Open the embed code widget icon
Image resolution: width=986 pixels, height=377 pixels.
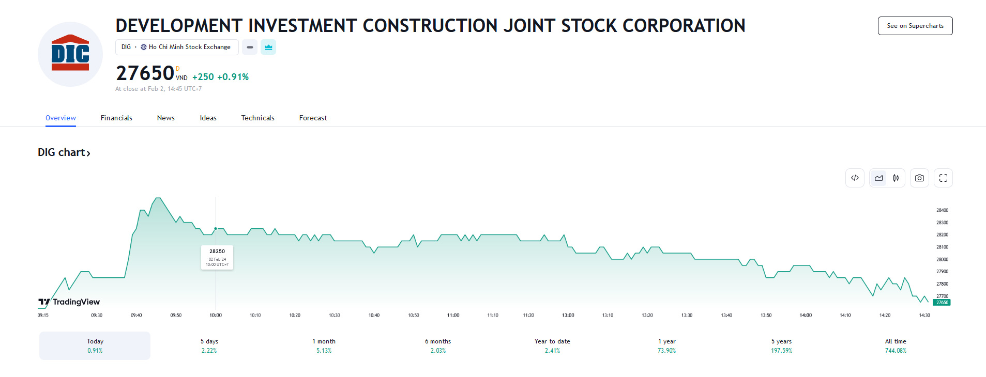tap(855, 178)
